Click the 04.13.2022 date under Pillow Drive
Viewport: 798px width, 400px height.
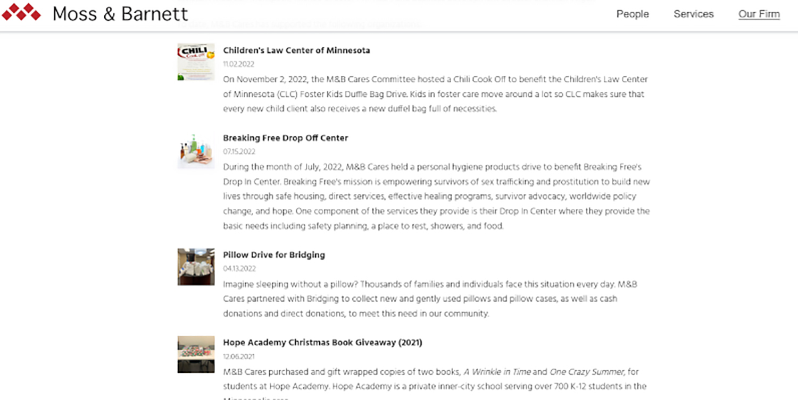(x=238, y=268)
